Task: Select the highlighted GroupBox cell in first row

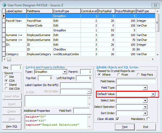Action: (x=67, y=16)
